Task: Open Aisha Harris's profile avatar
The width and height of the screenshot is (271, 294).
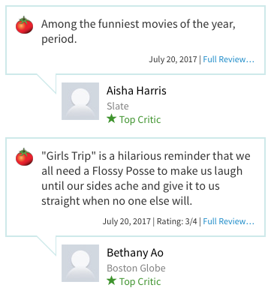Action: 80,101
